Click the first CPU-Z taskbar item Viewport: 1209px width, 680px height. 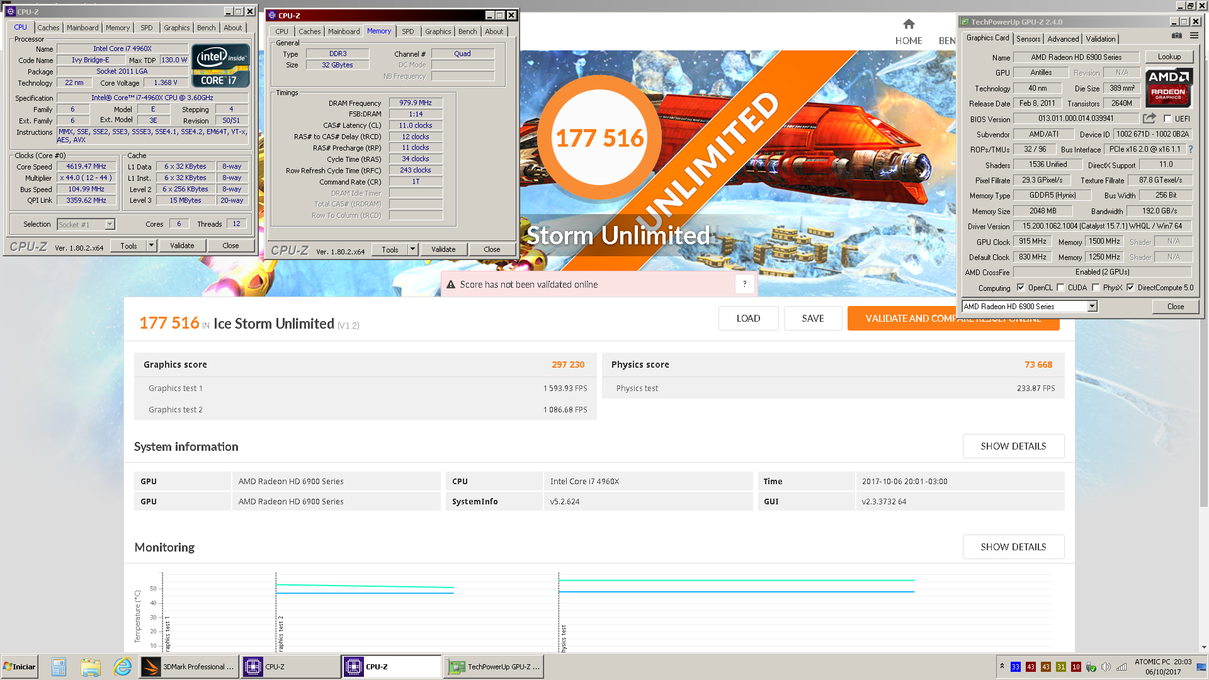290,667
